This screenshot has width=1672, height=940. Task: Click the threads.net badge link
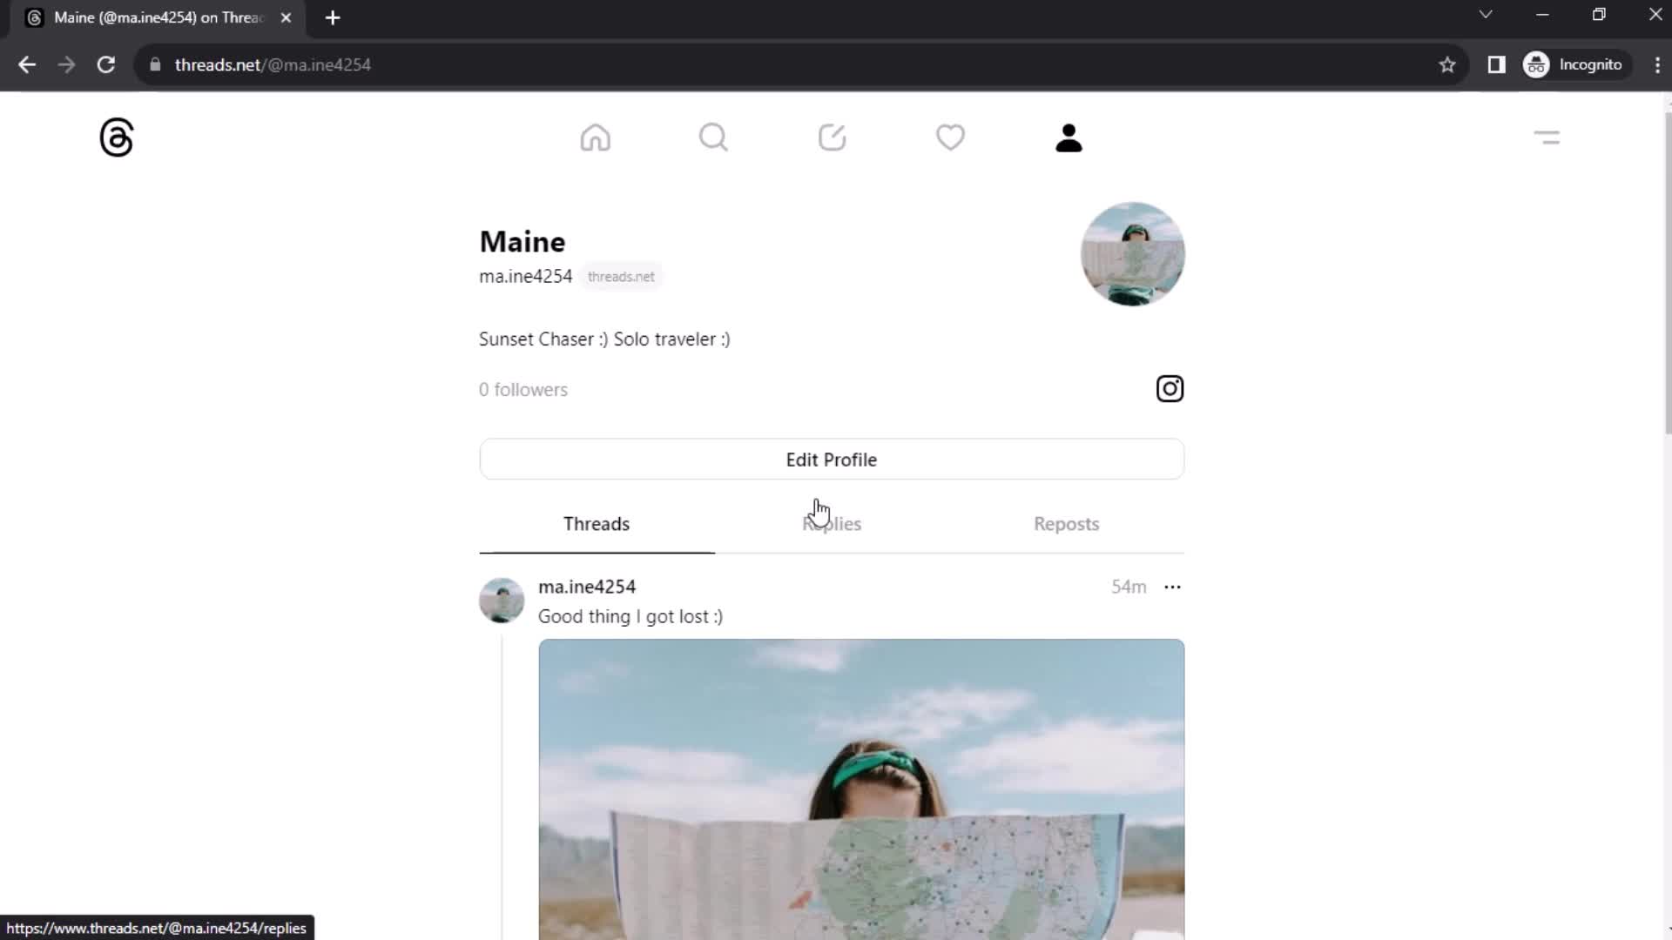(x=620, y=275)
